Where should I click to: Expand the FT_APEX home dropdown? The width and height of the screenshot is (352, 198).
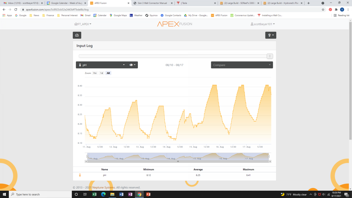(83, 24)
